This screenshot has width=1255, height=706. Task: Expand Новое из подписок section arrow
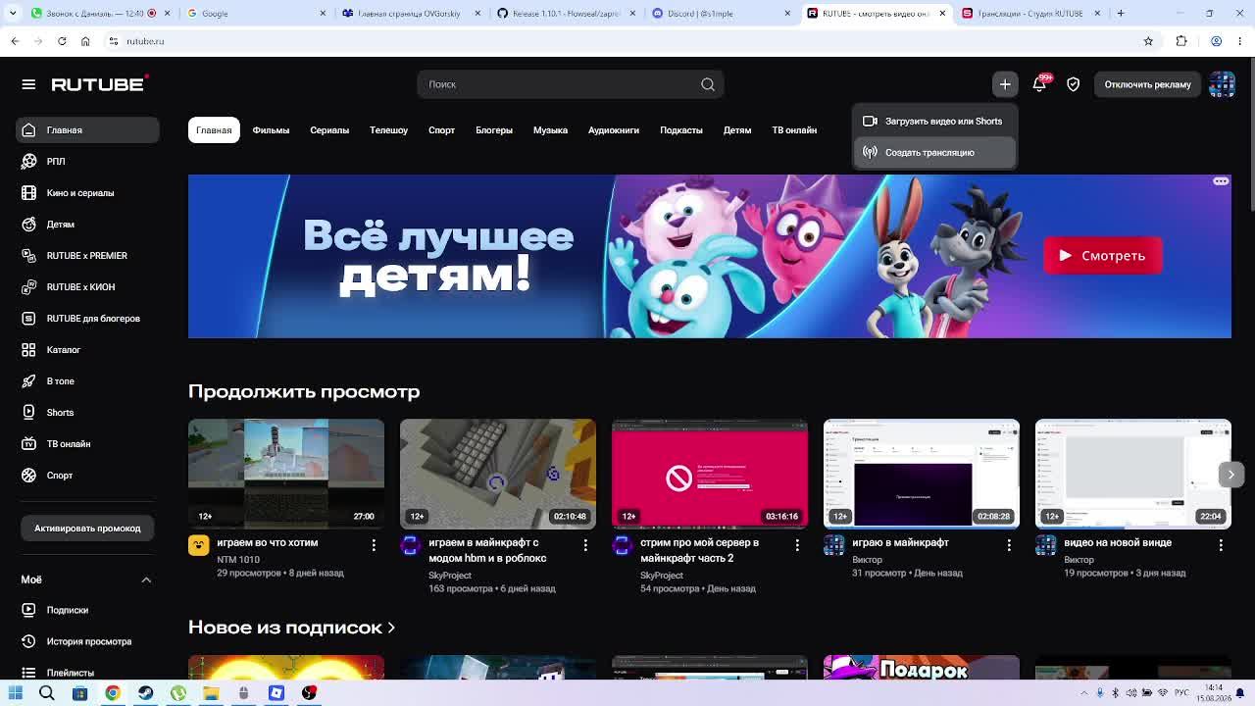[391, 628]
